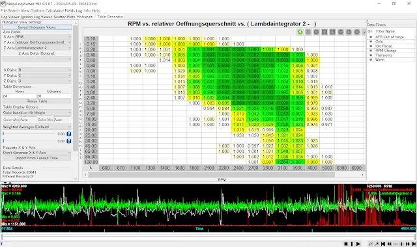Click Import From Loaded Tune button
The image size is (417, 247).
[x=37, y=158]
